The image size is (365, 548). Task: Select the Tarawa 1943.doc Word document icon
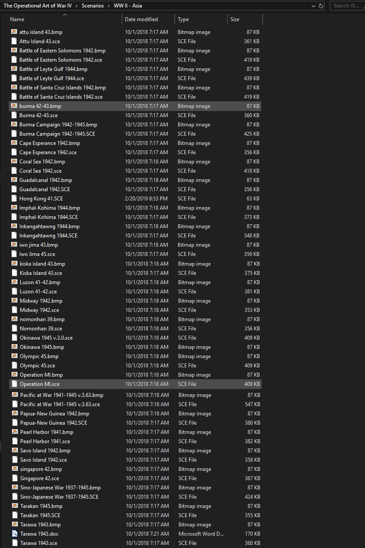coord(15,534)
